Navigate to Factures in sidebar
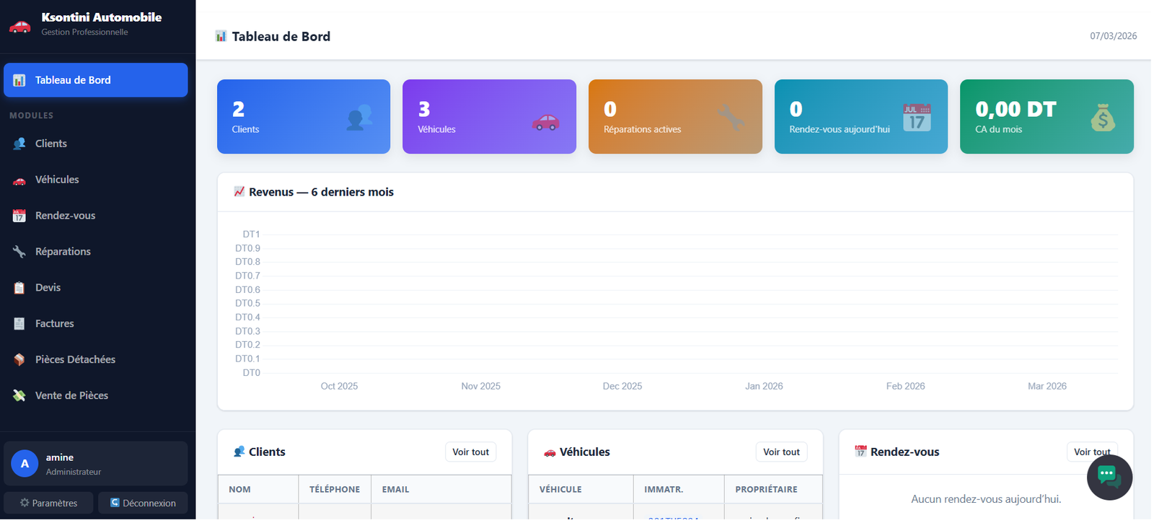The width and height of the screenshot is (1154, 523). 54,324
